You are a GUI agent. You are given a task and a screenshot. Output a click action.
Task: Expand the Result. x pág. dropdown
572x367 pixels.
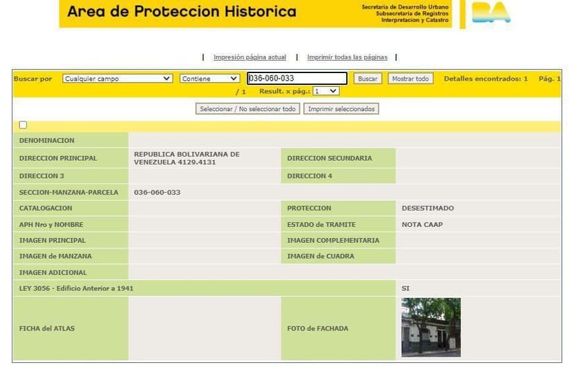tap(326, 91)
